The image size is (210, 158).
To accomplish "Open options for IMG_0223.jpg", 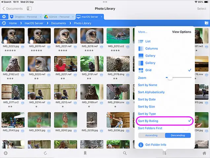I will point(22,47).
